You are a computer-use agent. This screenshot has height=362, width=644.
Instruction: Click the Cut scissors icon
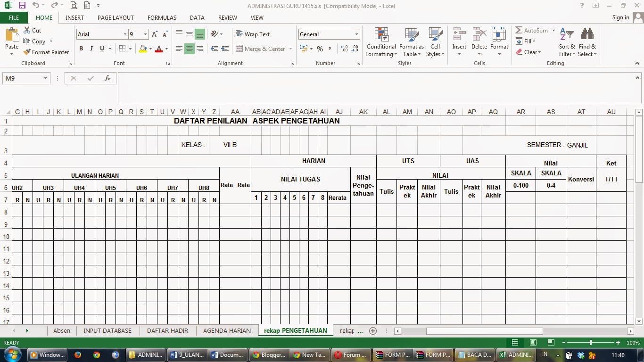26,30
